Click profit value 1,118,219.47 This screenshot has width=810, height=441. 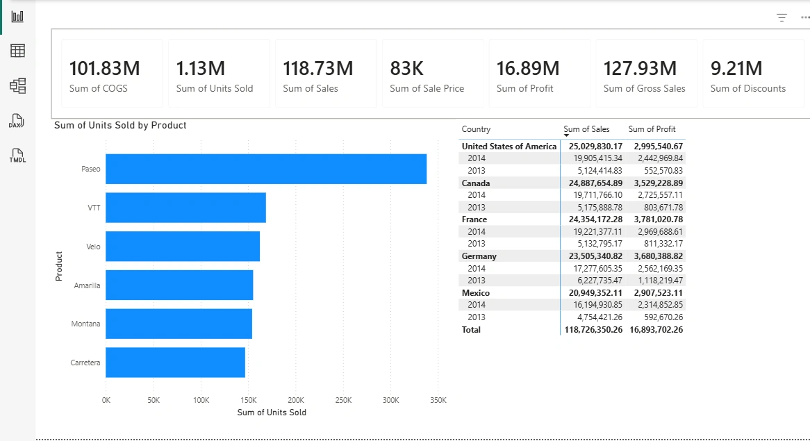coord(660,281)
